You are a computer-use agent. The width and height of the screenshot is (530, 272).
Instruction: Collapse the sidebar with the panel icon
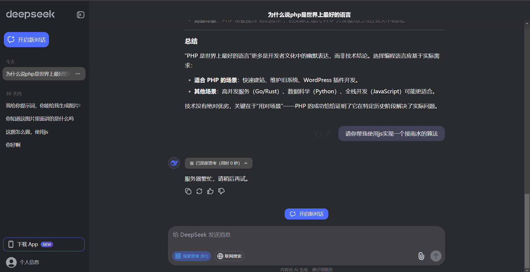[x=80, y=15]
